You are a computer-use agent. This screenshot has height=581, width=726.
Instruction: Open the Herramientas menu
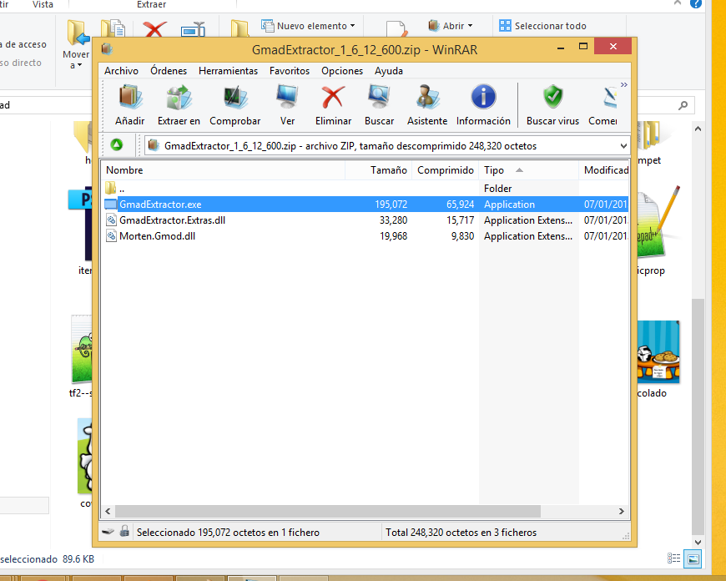pyautogui.click(x=229, y=71)
